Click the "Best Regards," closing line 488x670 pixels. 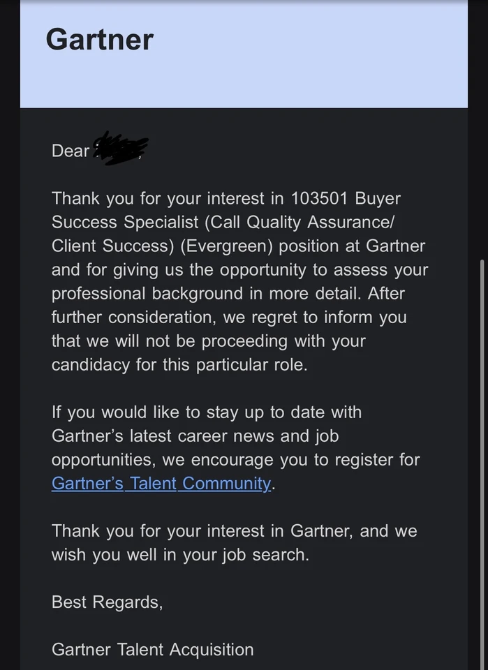107,602
